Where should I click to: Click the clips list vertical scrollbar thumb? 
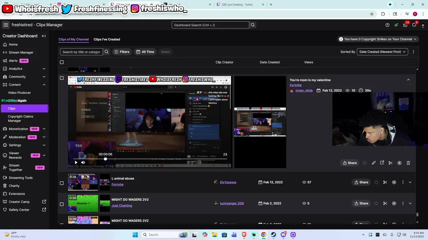(x=417, y=215)
